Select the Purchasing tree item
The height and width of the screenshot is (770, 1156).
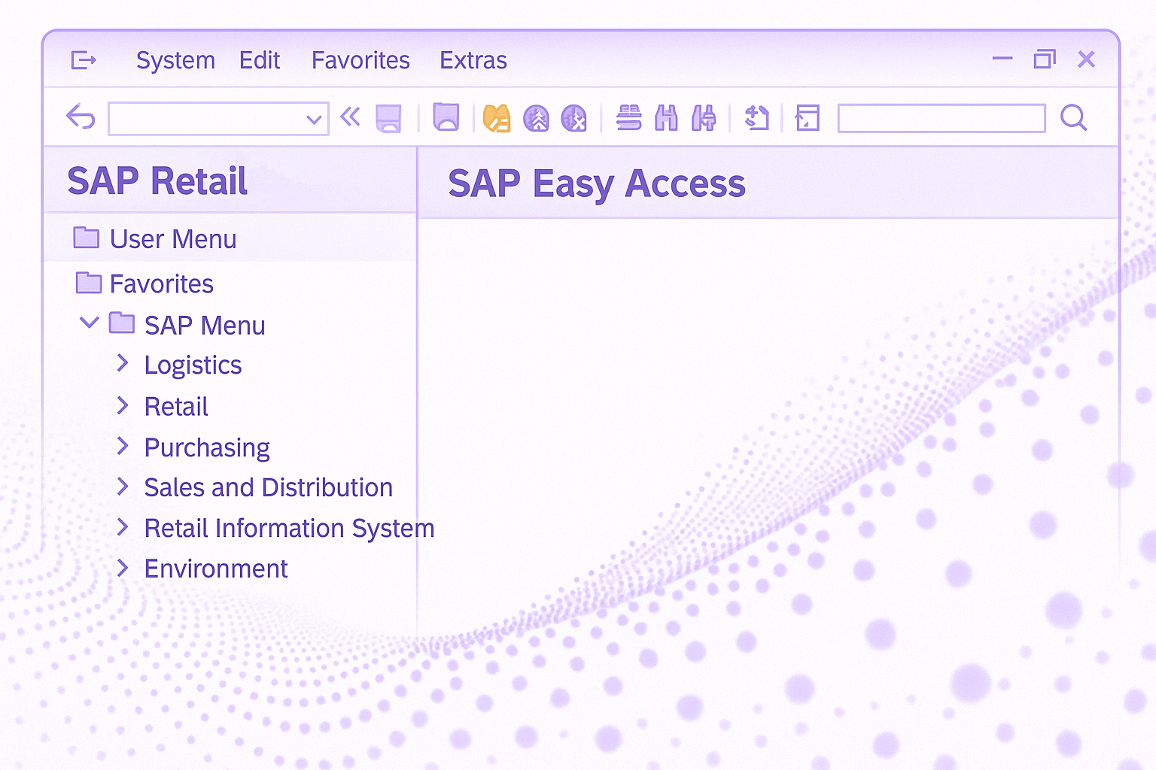[207, 448]
